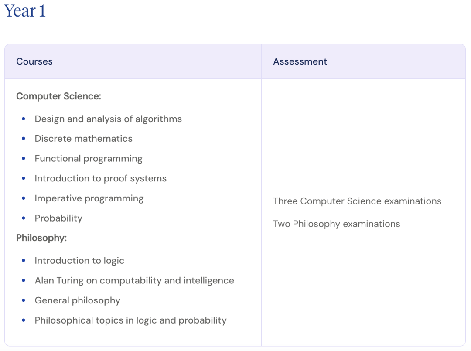Click Design and analysis of algorithms
The image size is (471, 351).
(108, 119)
